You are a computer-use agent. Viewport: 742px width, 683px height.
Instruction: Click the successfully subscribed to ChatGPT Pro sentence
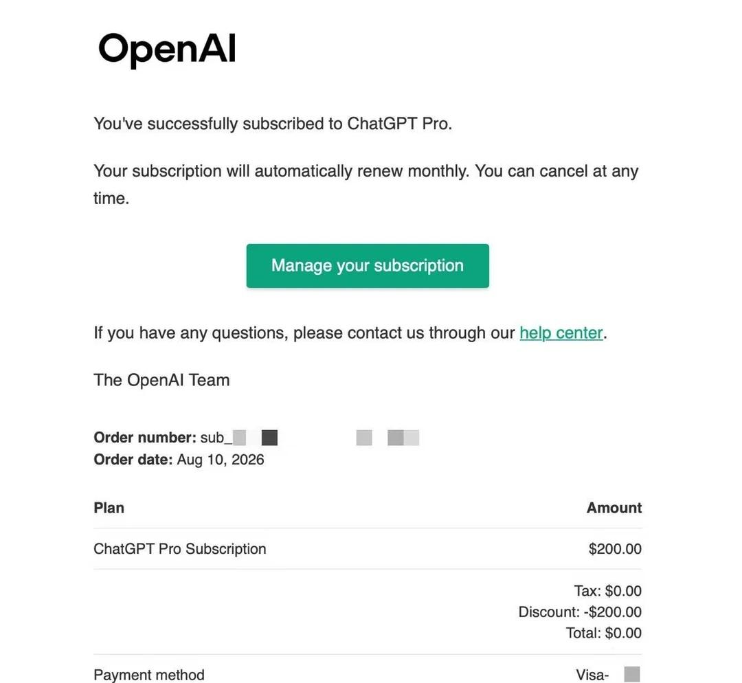click(273, 124)
